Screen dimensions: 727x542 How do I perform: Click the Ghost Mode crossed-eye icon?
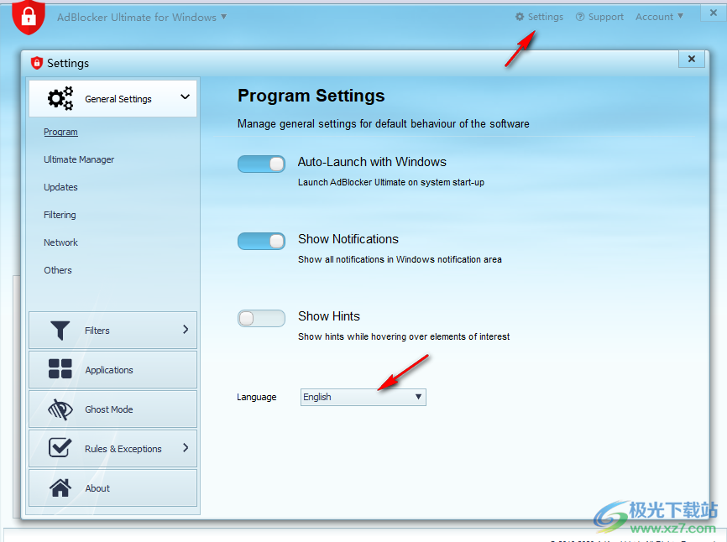click(60, 409)
